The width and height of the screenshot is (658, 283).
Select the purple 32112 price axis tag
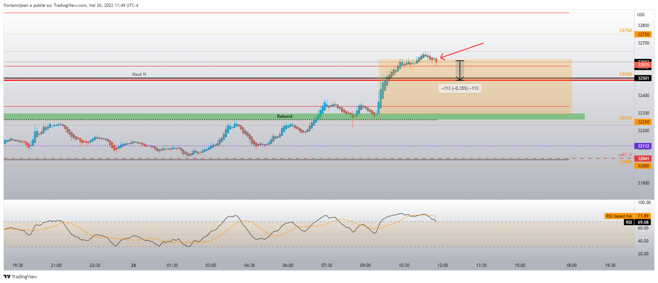pos(643,146)
